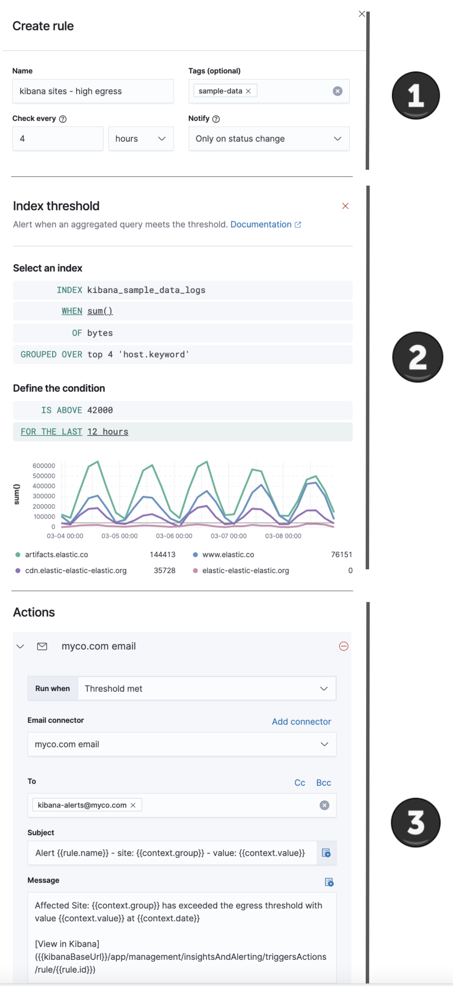
Task: Remove the sample-data tag
Action: click(248, 91)
